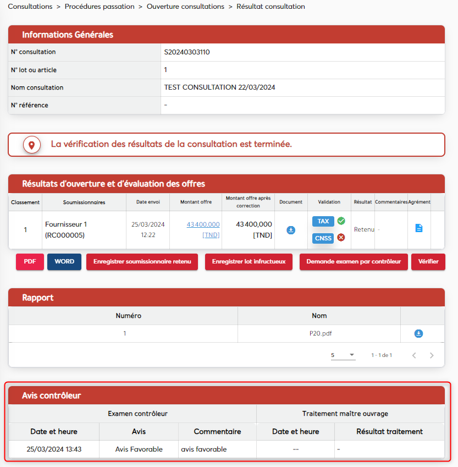Click Enregistrer soumissionnaire retenu button

[142, 262]
